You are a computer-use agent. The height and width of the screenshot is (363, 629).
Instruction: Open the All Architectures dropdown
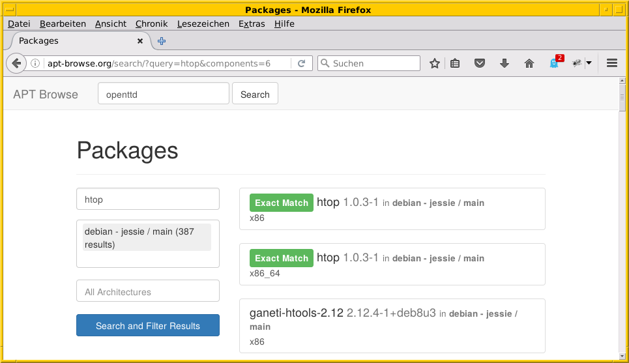pyautogui.click(x=148, y=291)
